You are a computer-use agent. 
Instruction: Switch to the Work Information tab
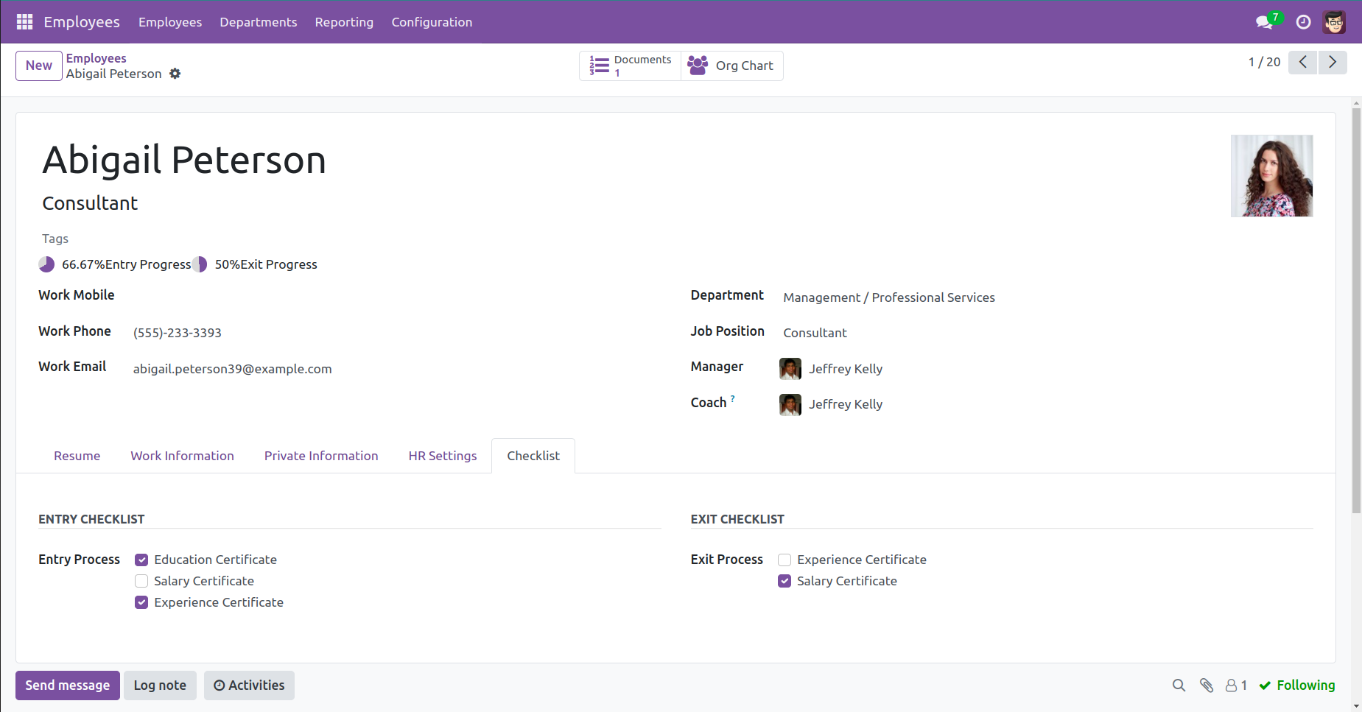click(183, 456)
